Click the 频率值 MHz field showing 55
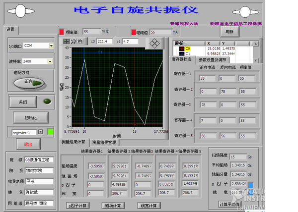 point(92,32)
